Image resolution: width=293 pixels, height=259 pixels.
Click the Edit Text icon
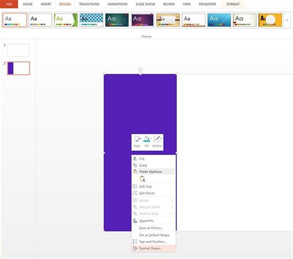tap(135, 187)
